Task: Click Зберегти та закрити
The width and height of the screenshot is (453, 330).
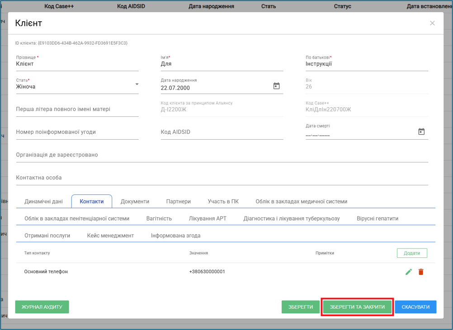Action: pyautogui.click(x=357, y=307)
